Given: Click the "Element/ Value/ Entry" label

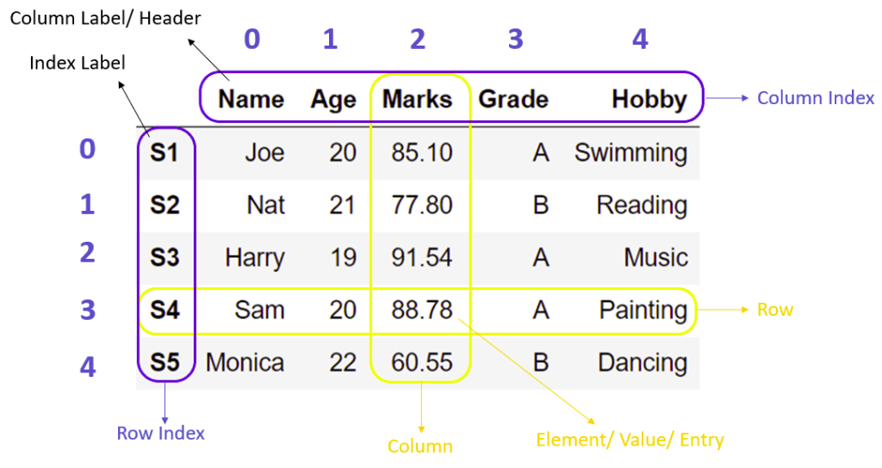Looking at the screenshot, I should 630,440.
